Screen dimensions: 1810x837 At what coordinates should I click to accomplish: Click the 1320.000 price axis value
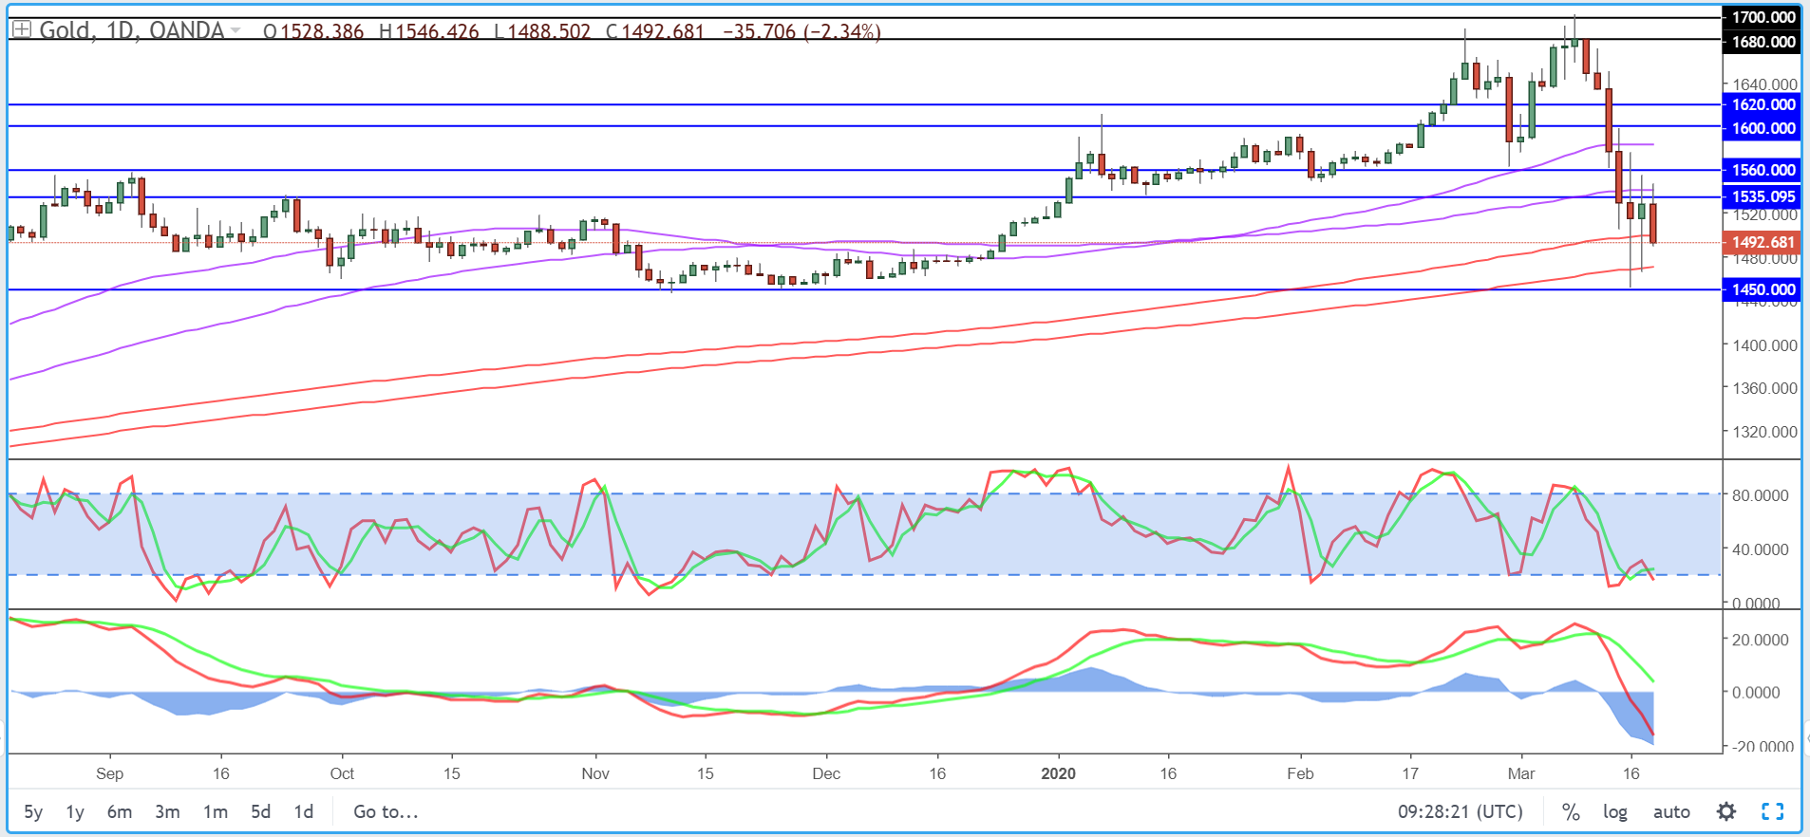(x=1764, y=432)
